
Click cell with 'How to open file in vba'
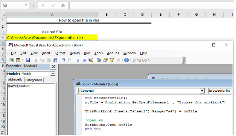[x=79, y=20]
